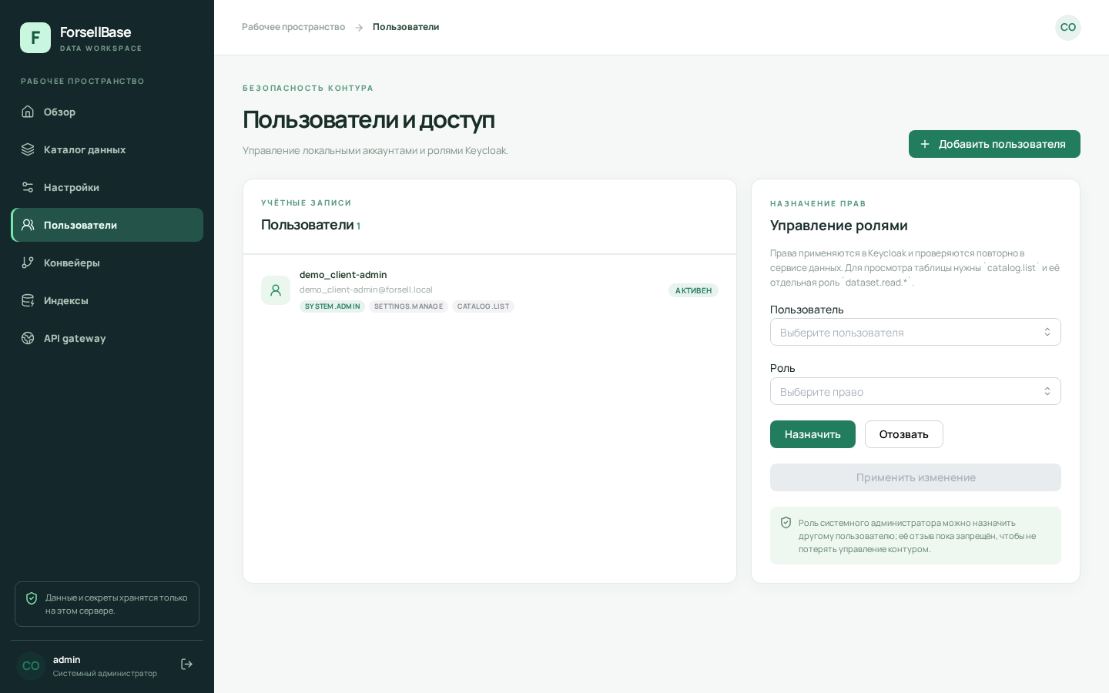Click the CO avatar in top bar
Viewport: 1109px width, 693px height.
(x=1068, y=28)
